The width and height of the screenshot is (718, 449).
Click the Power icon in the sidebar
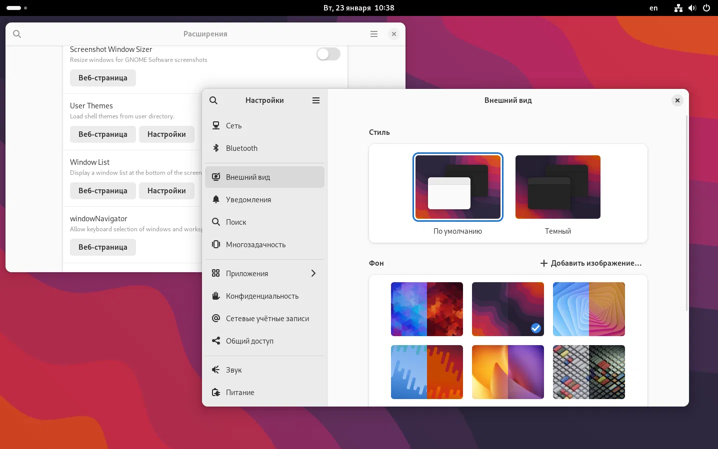click(x=216, y=393)
